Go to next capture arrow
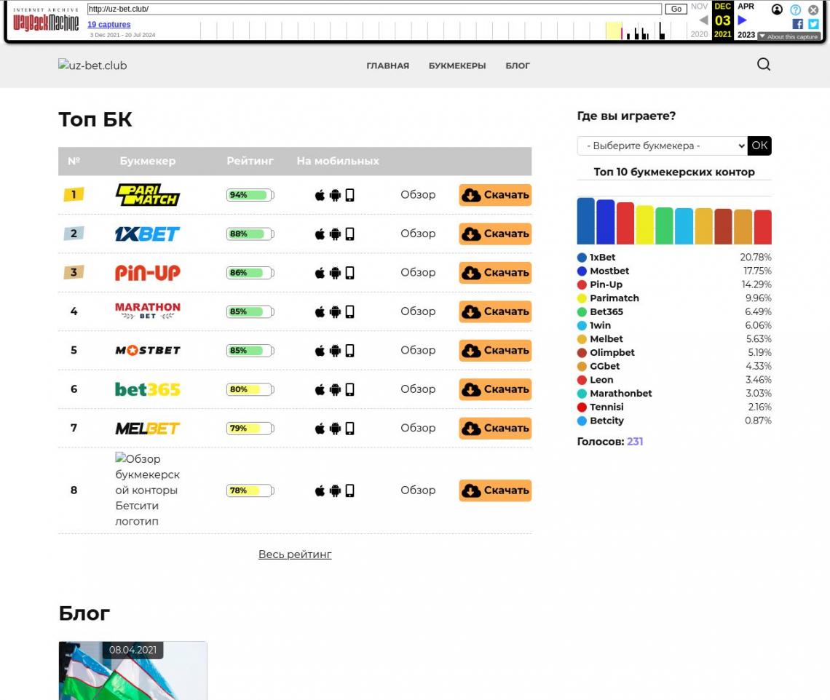Viewport: 830px width, 700px height. point(742,20)
